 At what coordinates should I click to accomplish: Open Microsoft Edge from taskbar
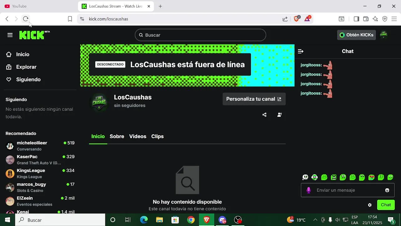(x=144, y=220)
